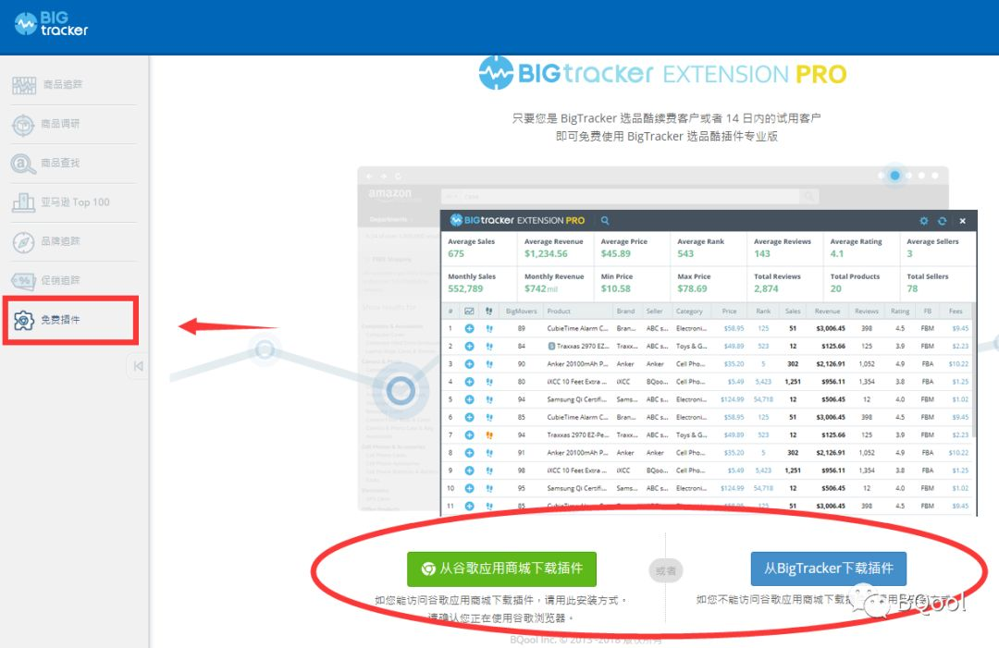Select the last carousel pagination dot
The image size is (999, 648).
pos(934,175)
